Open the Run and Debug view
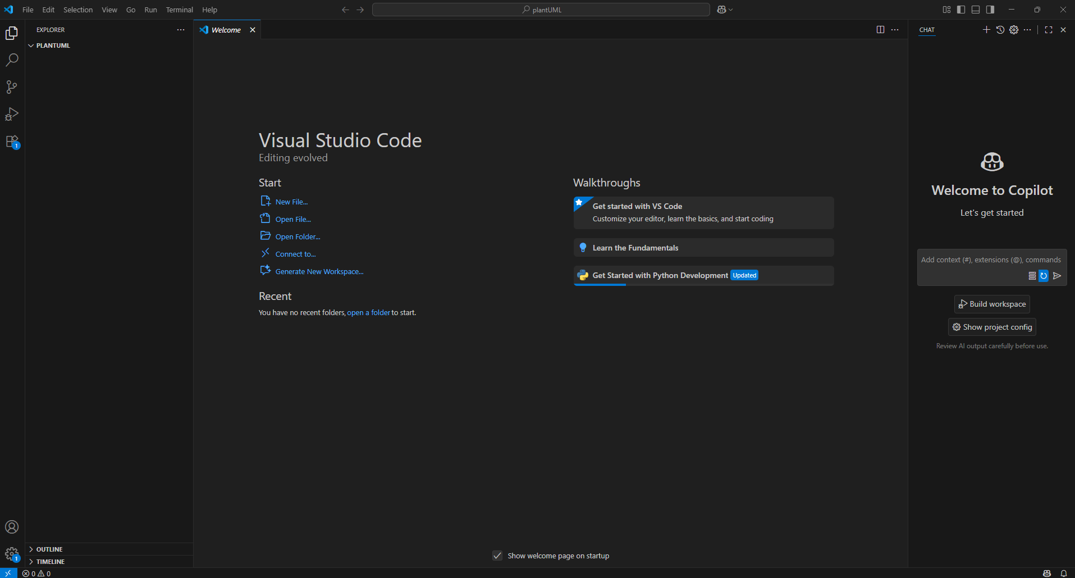 pyautogui.click(x=12, y=114)
